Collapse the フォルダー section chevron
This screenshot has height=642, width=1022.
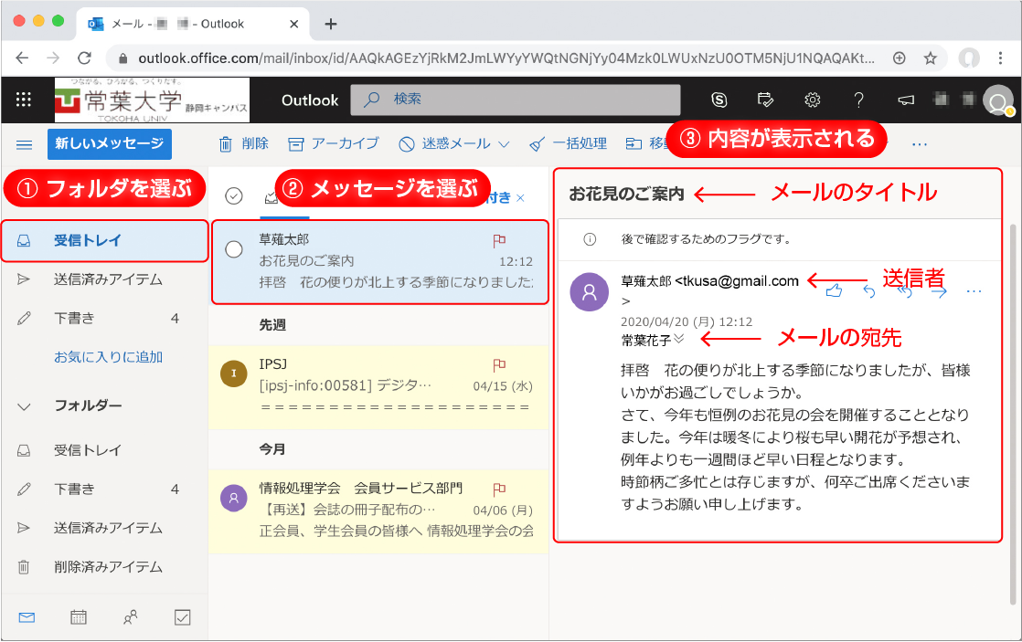point(25,406)
